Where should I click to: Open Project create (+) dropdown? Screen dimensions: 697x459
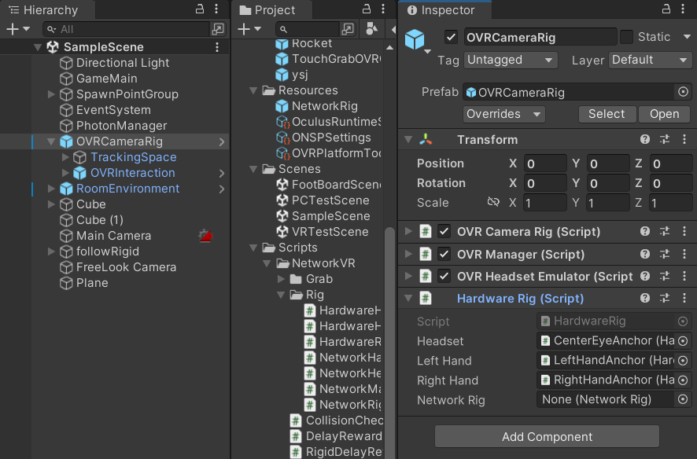tap(249, 29)
